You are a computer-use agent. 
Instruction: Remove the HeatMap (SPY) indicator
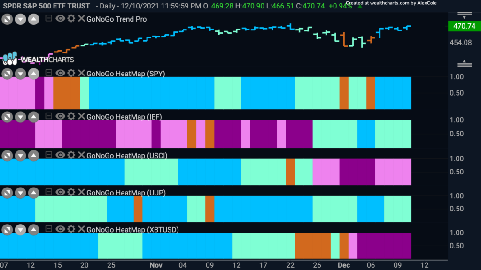coord(81,73)
